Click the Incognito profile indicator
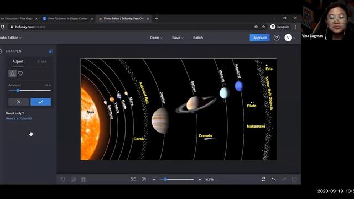This screenshot has width=354, height=199. [280, 27]
